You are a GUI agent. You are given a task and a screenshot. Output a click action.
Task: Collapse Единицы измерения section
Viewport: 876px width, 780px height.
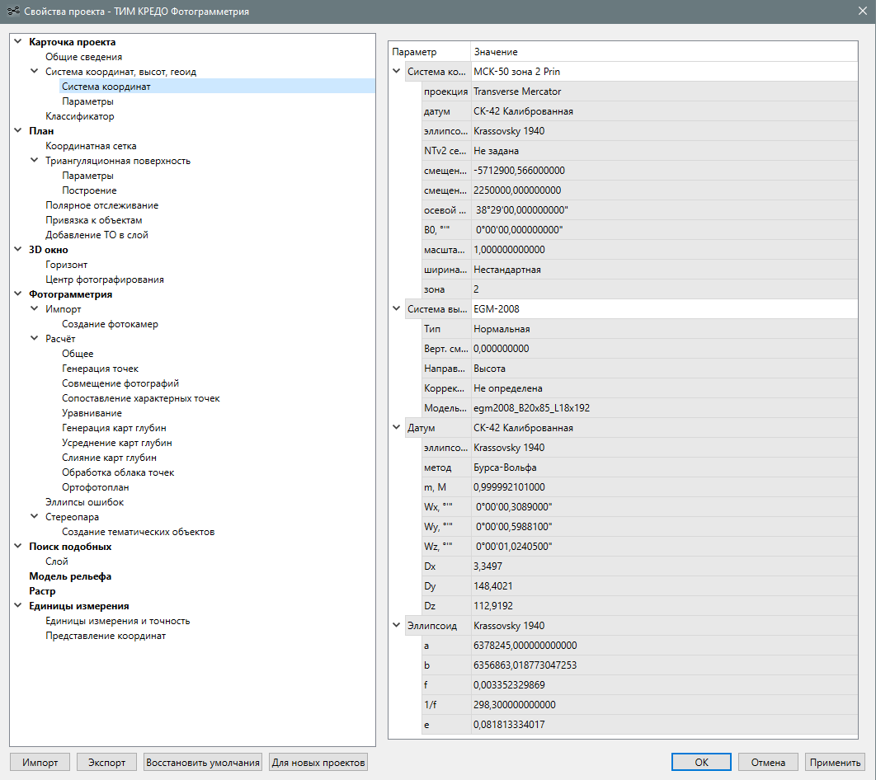point(18,606)
